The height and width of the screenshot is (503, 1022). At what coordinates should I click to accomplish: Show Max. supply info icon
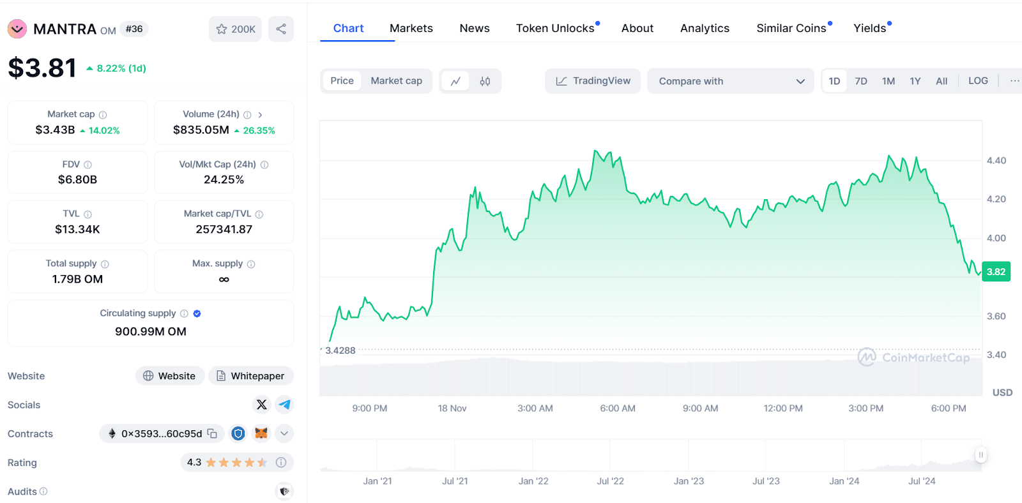point(251,264)
